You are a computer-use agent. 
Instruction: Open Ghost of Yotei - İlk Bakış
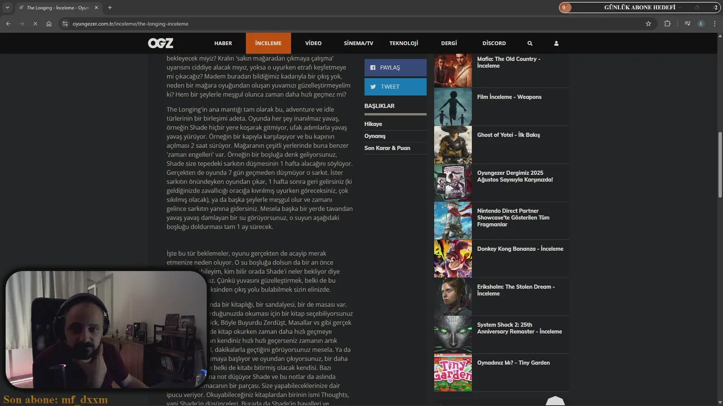tap(508, 135)
